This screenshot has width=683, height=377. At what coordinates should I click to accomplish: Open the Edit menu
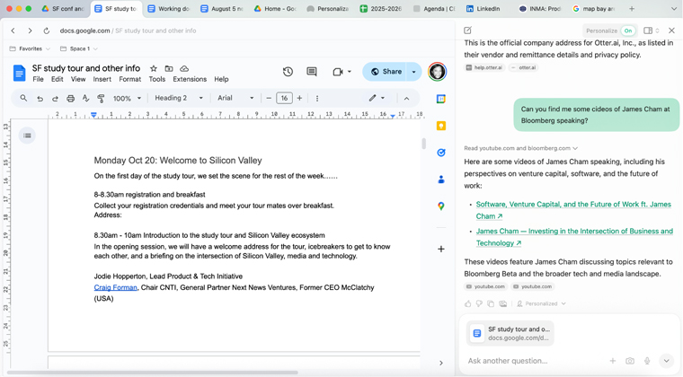point(57,79)
